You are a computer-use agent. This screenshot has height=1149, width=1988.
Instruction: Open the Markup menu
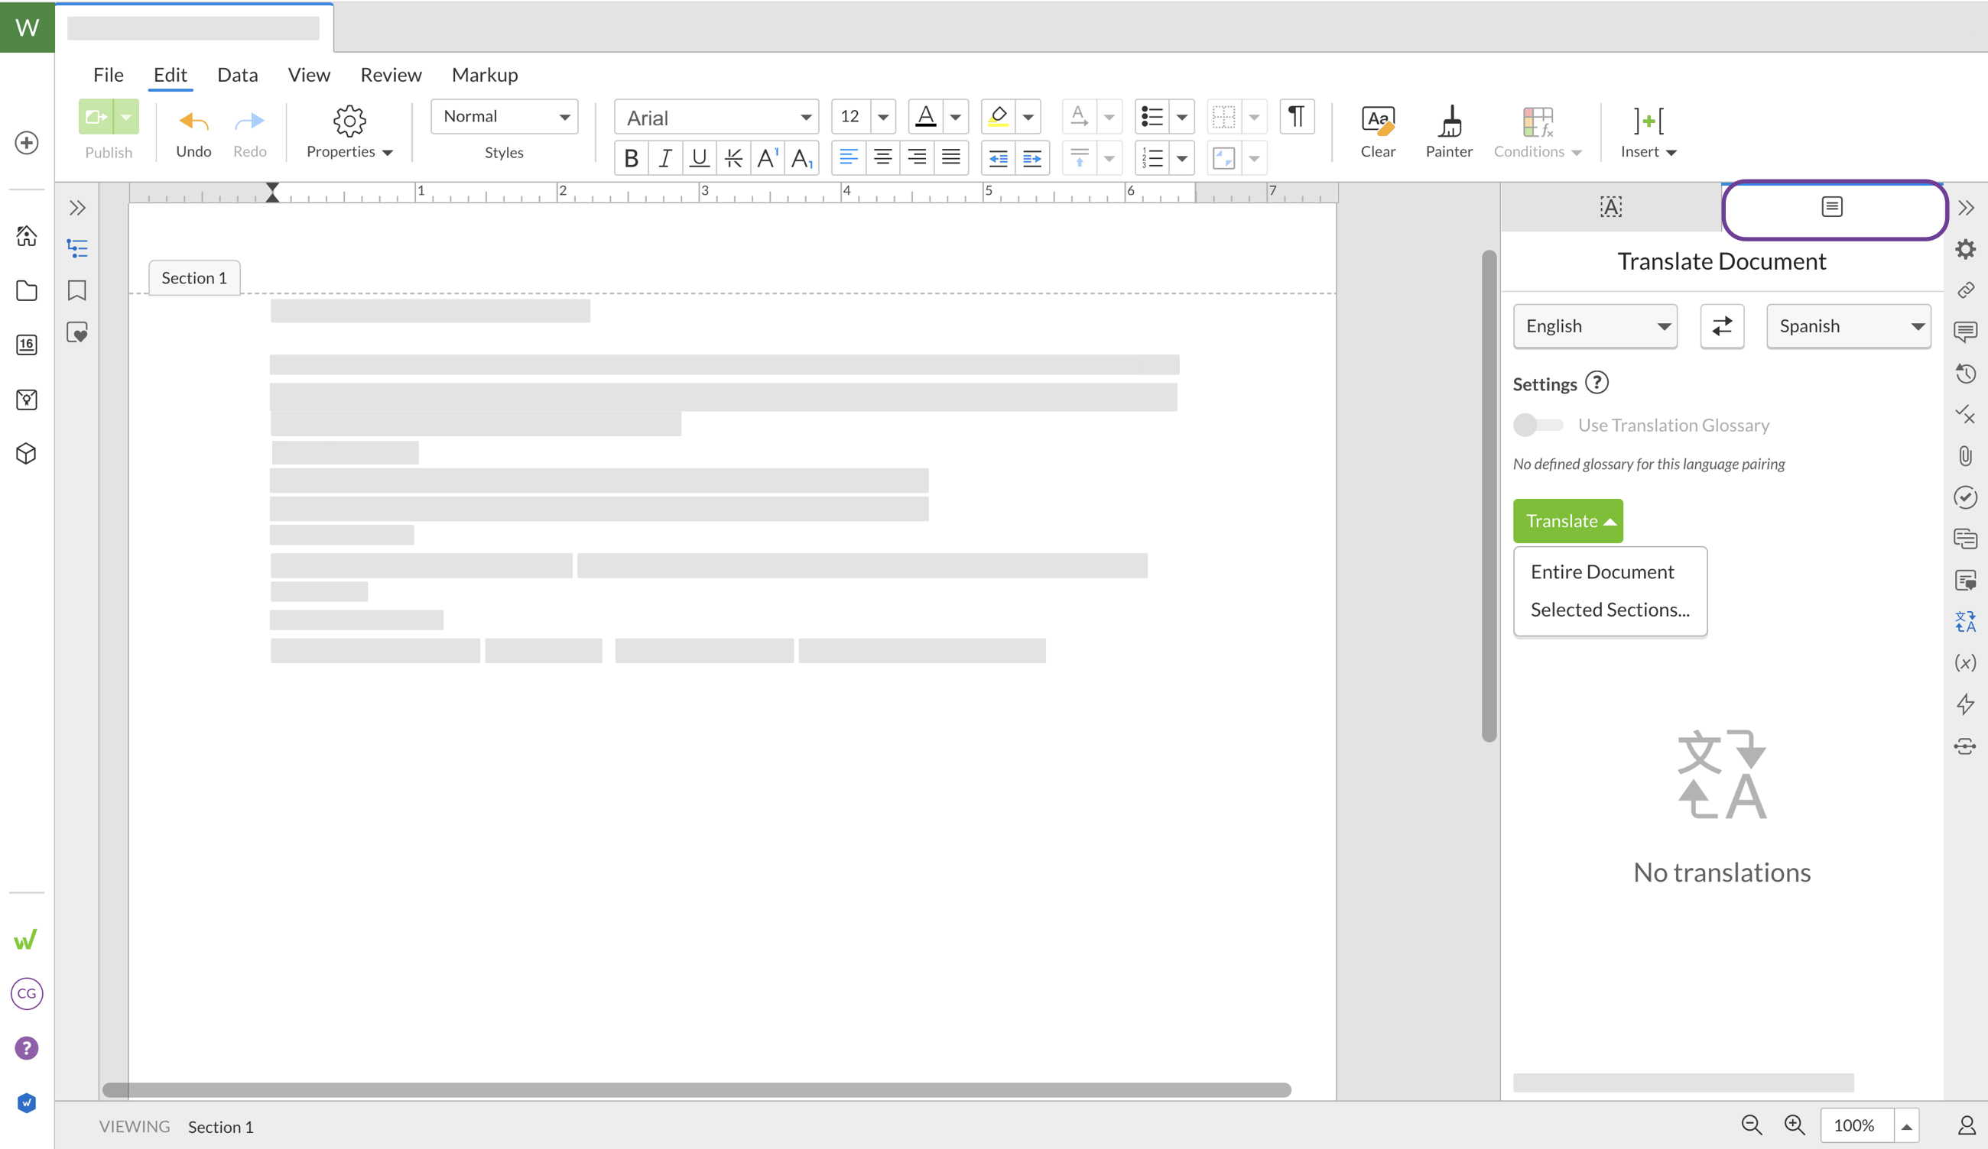tap(486, 75)
